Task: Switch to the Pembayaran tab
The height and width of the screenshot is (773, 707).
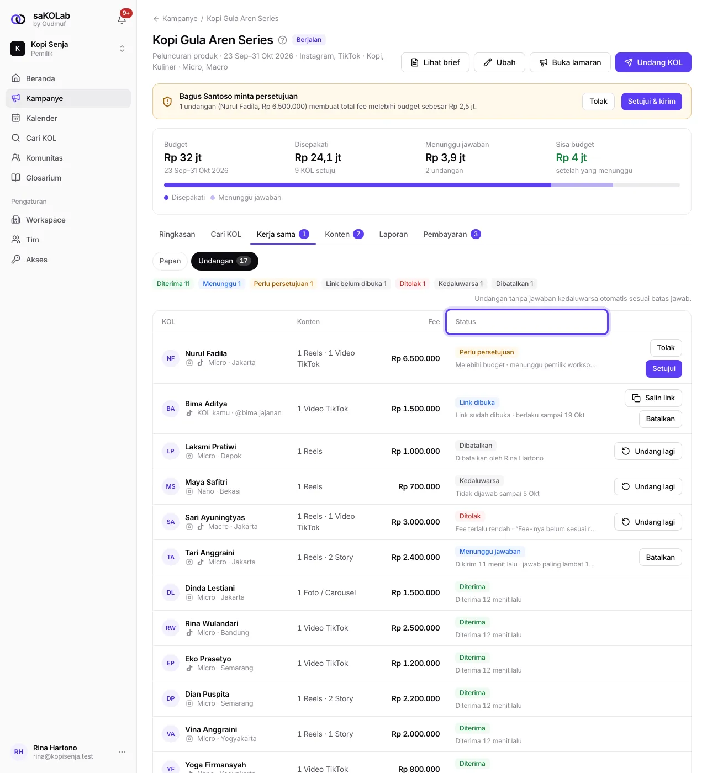Action: tap(452, 234)
